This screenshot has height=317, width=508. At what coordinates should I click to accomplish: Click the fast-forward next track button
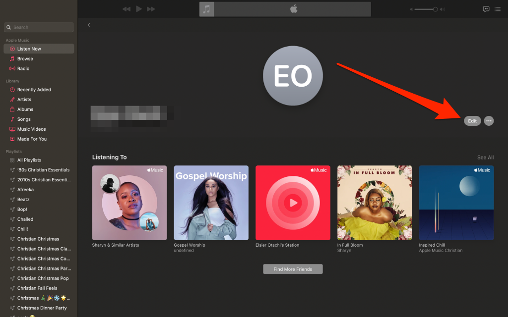pos(151,9)
